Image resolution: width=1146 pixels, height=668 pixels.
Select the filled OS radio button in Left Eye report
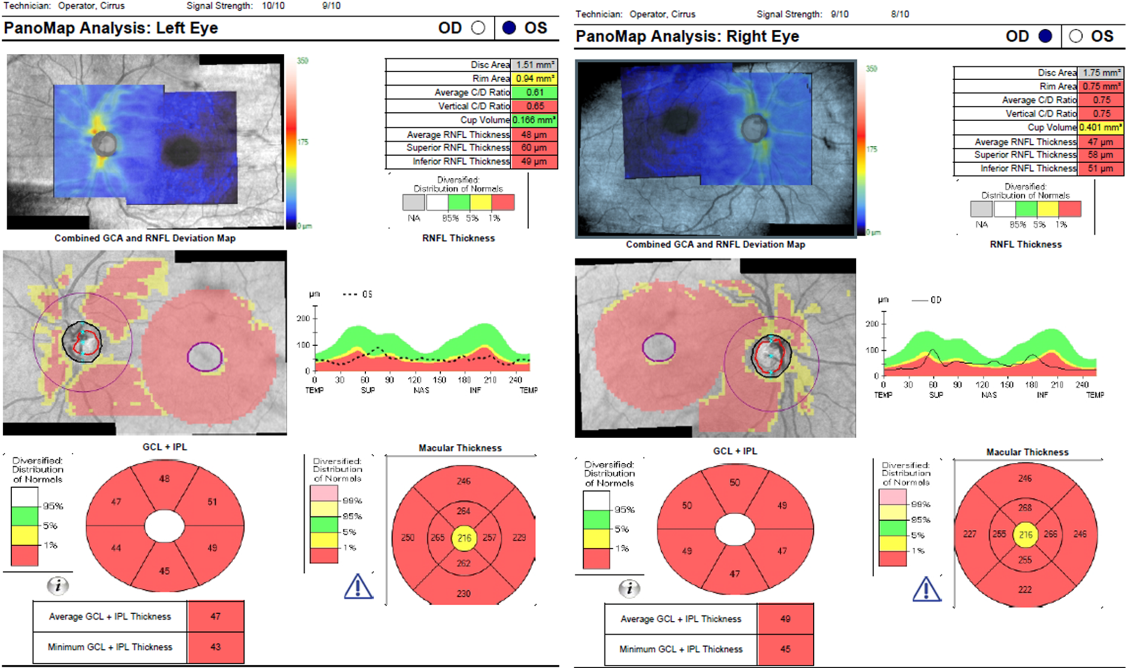(509, 28)
